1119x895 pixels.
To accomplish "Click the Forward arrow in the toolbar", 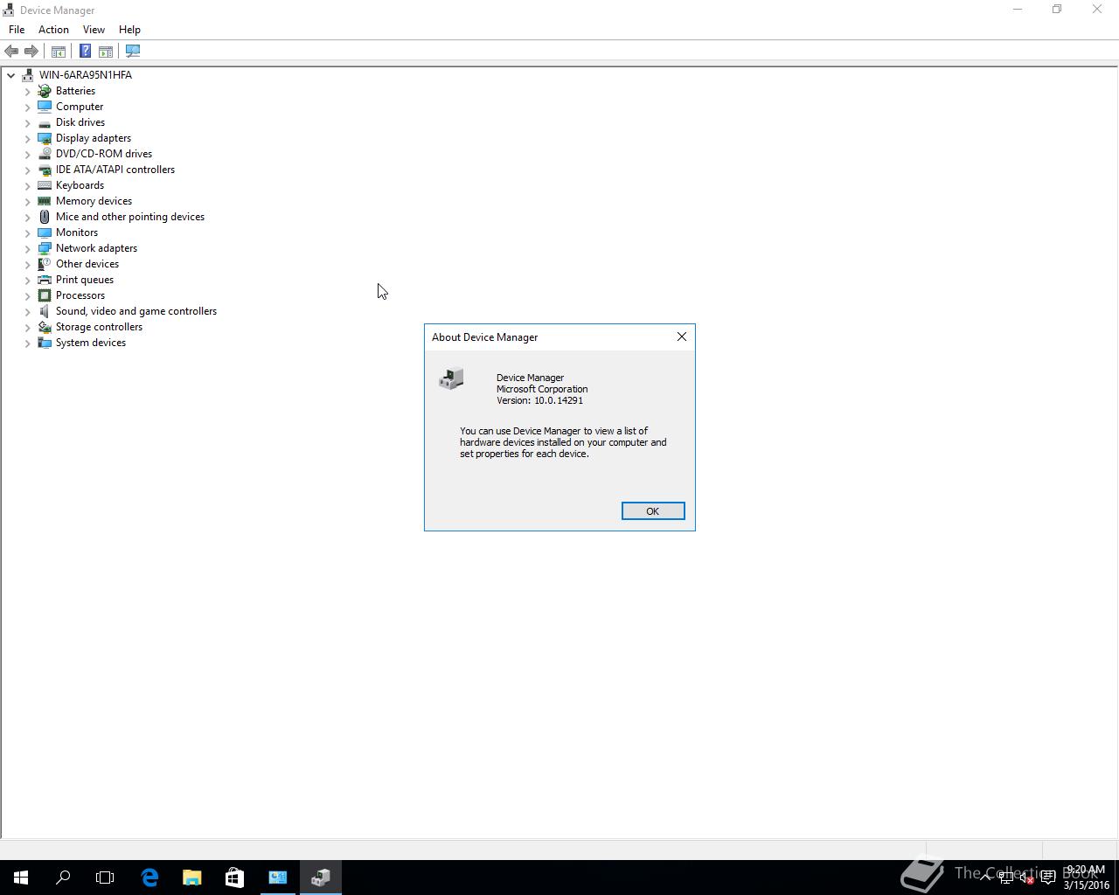I will [x=31, y=52].
